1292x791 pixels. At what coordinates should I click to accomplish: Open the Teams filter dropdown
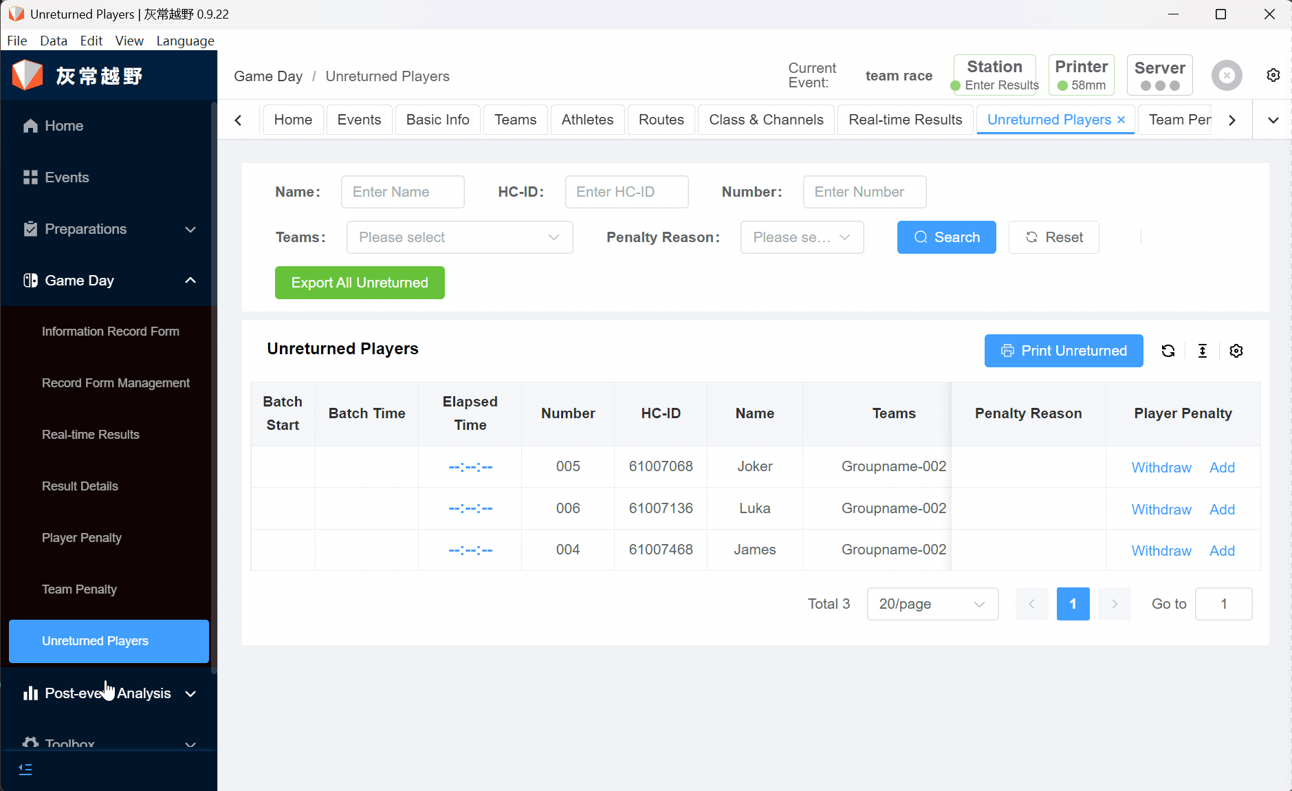click(x=459, y=237)
